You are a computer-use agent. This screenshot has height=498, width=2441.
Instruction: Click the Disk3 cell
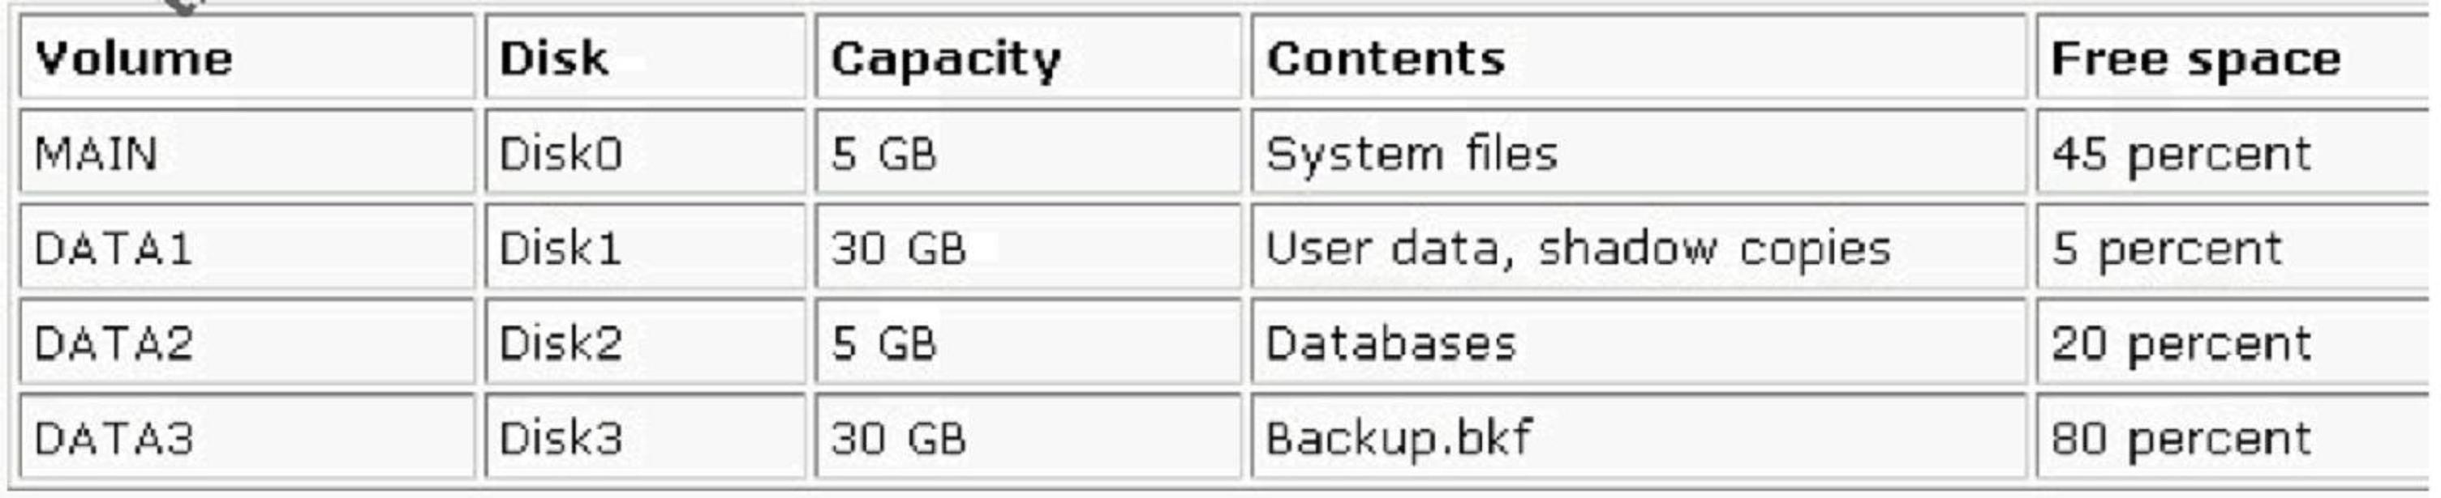(561, 438)
